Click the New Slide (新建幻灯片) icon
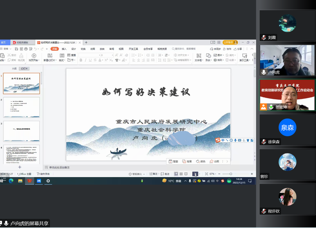This screenshot has height=228, width=316. (x=50, y=55)
